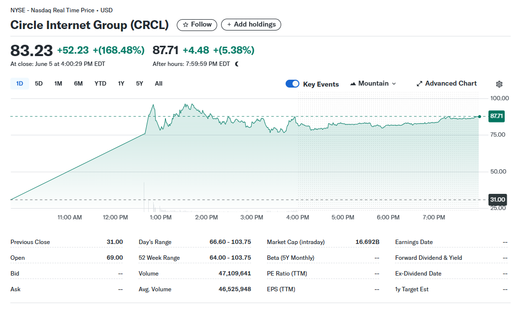This screenshot has width=519, height=309.
Task: Click the Ex-Dividend Date label
Action: (418, 274)
